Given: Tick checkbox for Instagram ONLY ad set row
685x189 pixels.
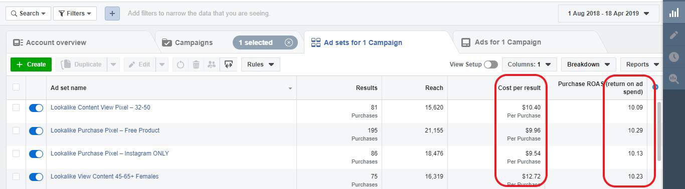Looking at the screenshot, I should pyautogui.click(x=16, y=153).
